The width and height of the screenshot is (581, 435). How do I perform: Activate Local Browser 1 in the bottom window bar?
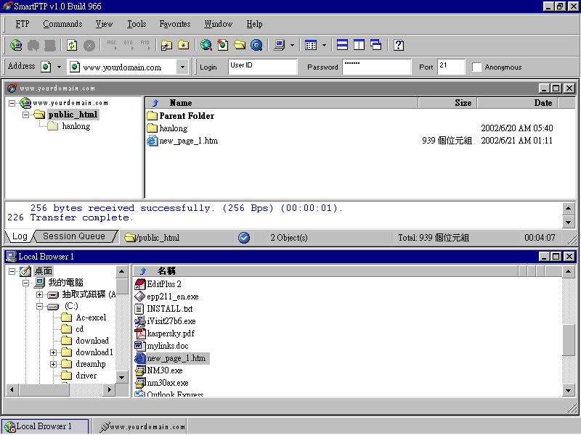(x=45, y=426)
